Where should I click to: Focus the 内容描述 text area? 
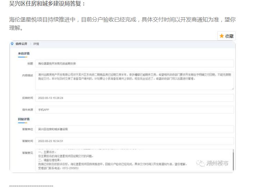pos(135,80)
